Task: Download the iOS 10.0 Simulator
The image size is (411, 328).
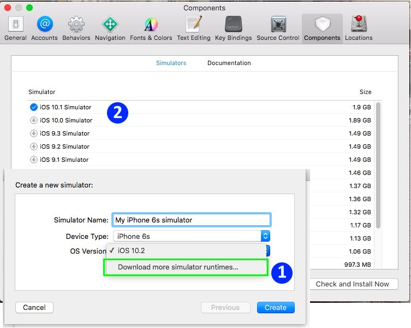Action: pyautogui.click(x=33, y=120)
